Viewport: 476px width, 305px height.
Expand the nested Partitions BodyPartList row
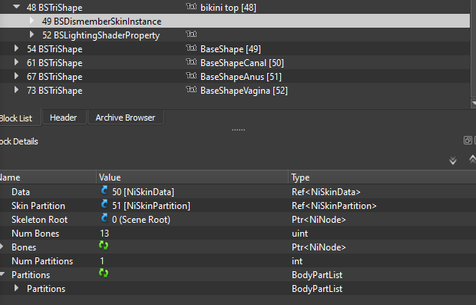point(16,288)
